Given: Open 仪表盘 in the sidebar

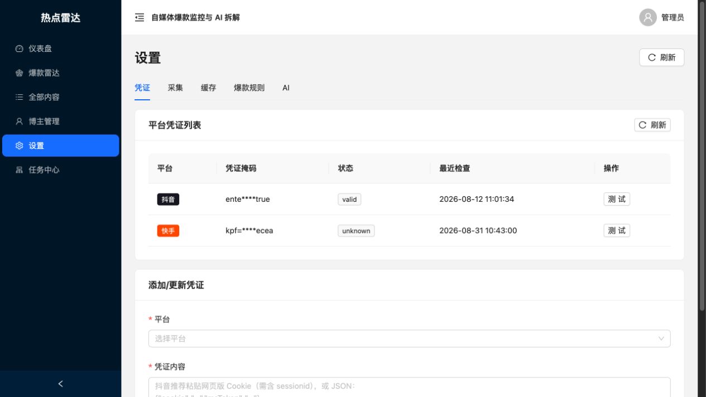Looking at the screenshot, I should coord(60,49).
